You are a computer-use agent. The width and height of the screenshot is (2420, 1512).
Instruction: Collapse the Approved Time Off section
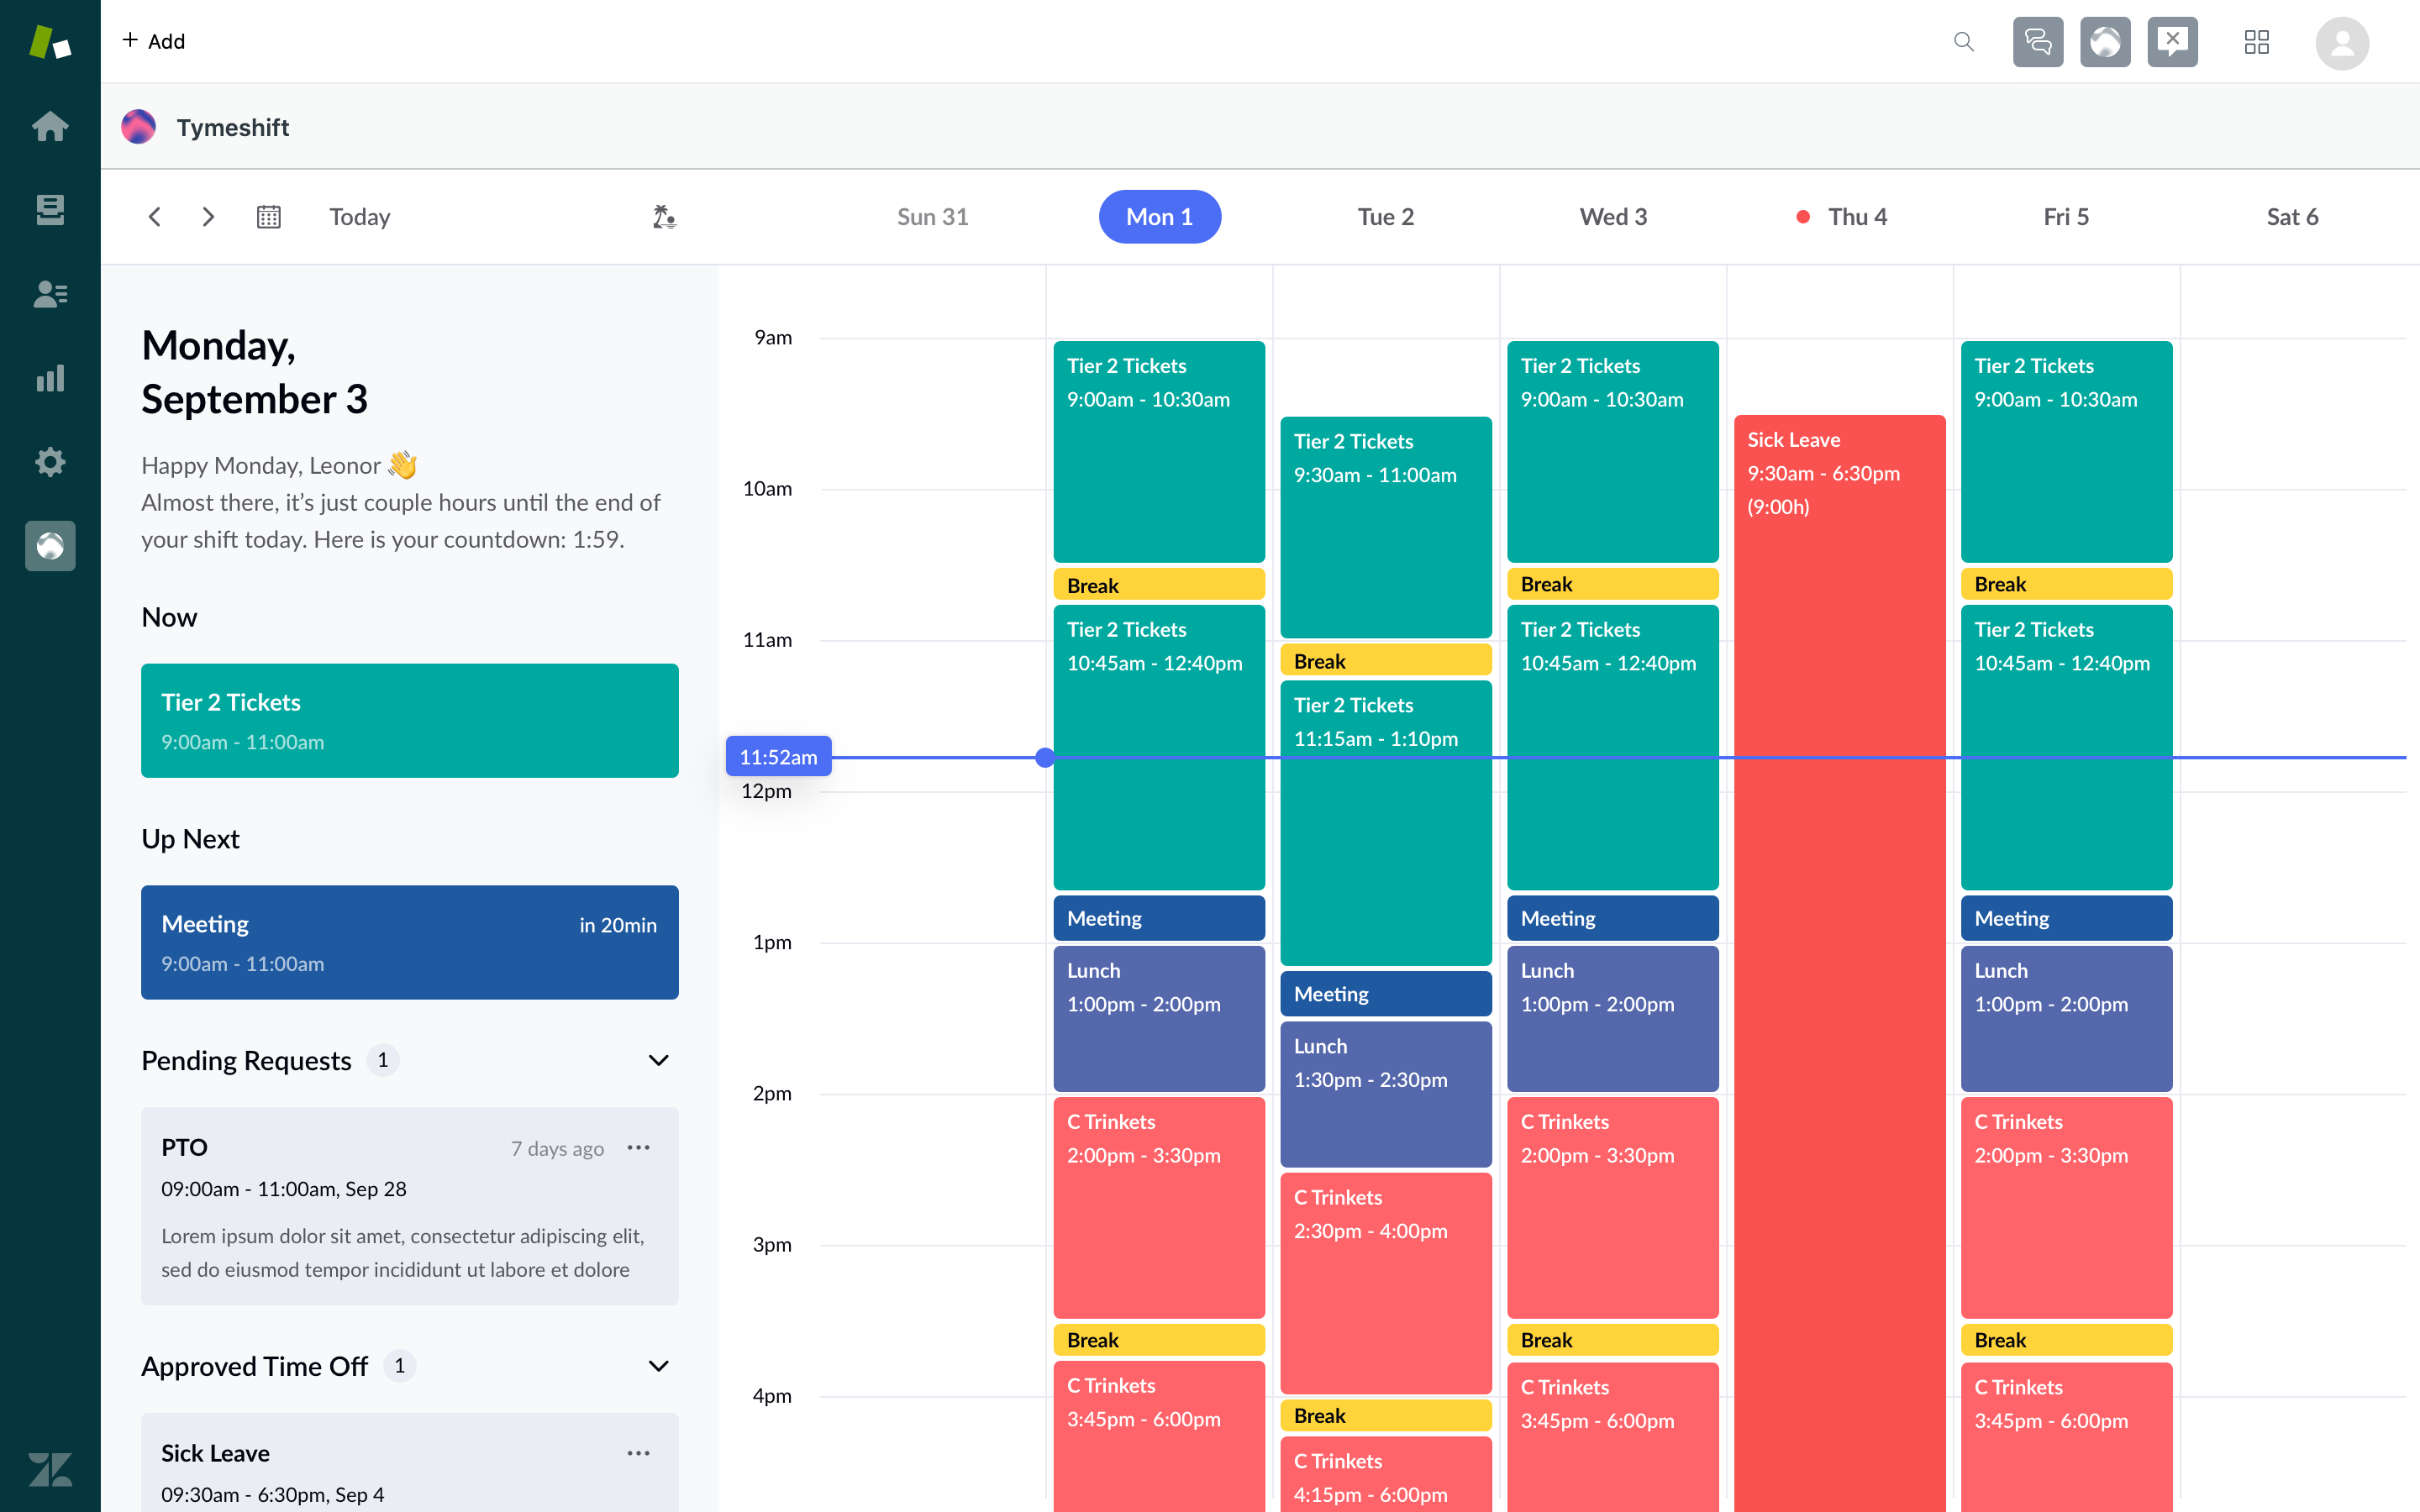pos(658,1365)
